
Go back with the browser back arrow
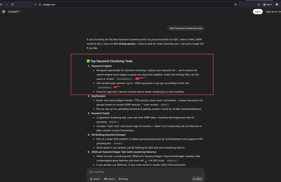[x=2, y=4]
